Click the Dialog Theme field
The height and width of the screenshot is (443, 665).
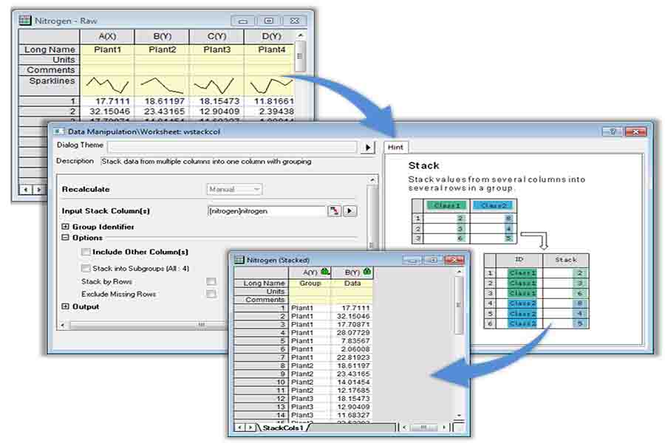[x=233, y=147]
